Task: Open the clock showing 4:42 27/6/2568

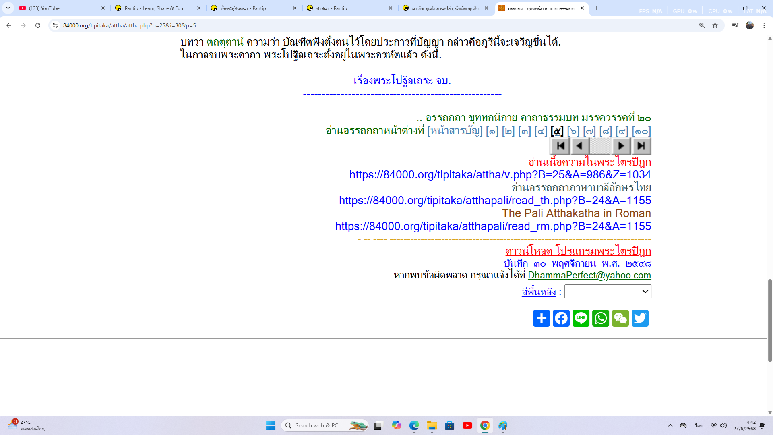Action: (744, 425)
